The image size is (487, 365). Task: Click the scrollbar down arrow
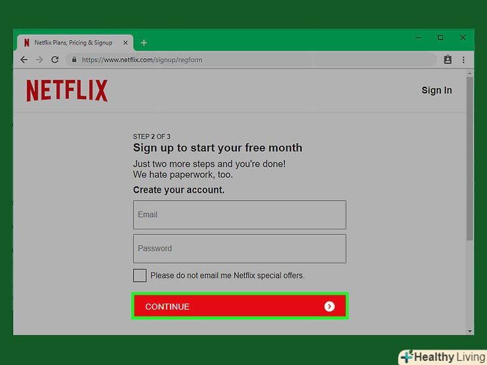[470, 331]
